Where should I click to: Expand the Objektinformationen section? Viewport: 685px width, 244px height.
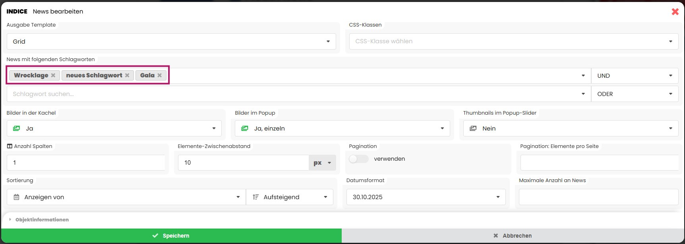pyautogui.click(x=42, y=220)
